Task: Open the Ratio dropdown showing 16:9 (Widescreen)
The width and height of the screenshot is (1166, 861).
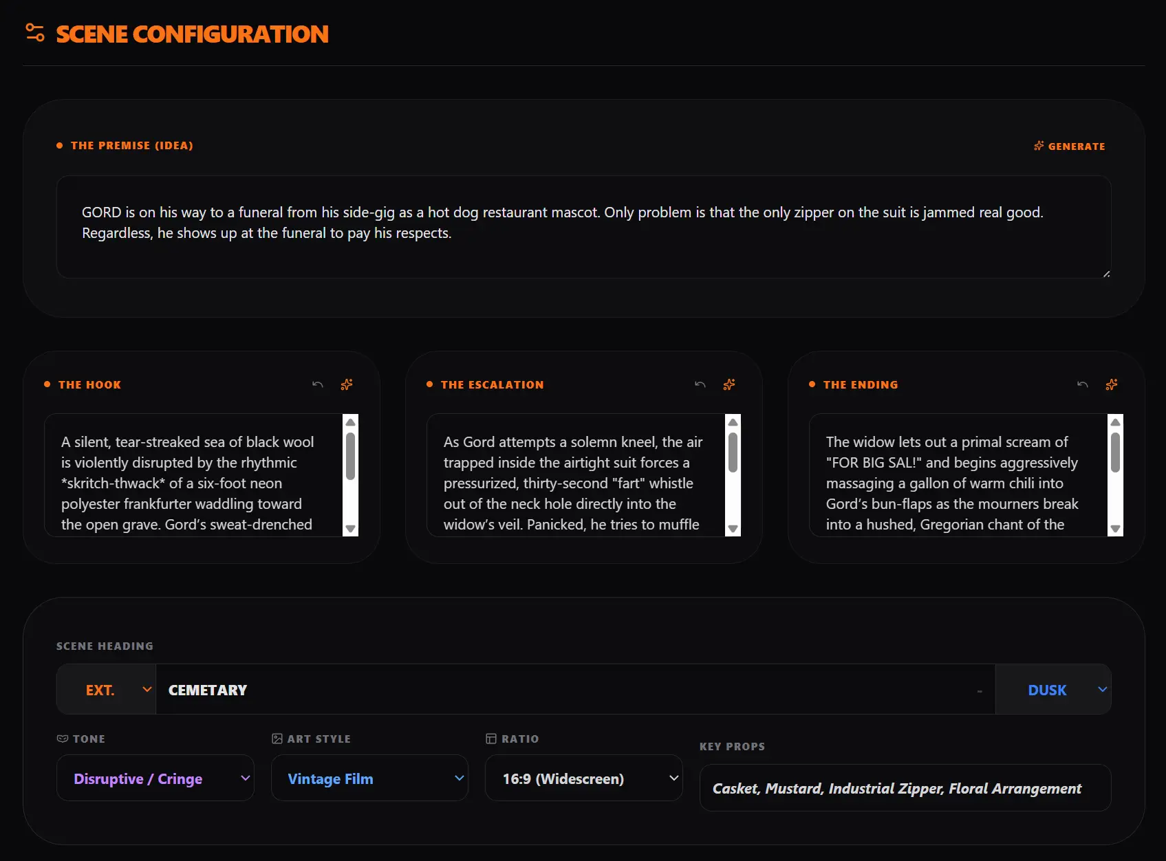Action: click(583, 778)
